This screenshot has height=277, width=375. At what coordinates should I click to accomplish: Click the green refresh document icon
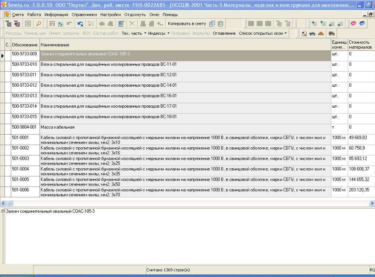point(60,24)
